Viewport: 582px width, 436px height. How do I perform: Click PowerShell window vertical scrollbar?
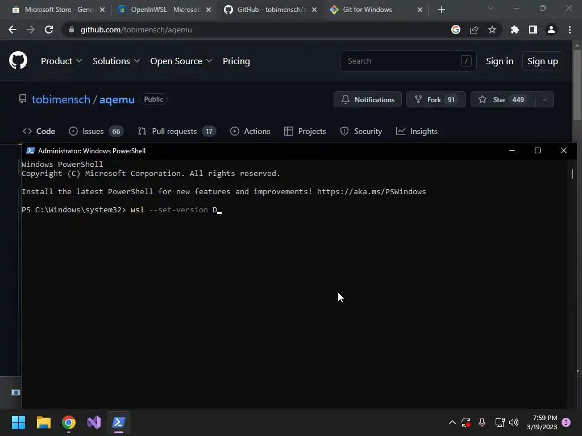572,174
